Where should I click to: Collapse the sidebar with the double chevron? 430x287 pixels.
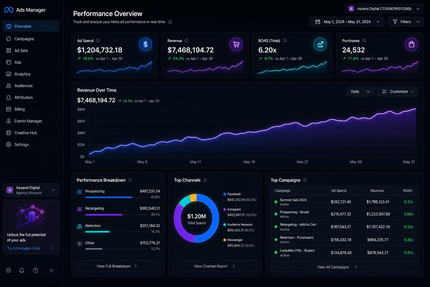[51, 270]
